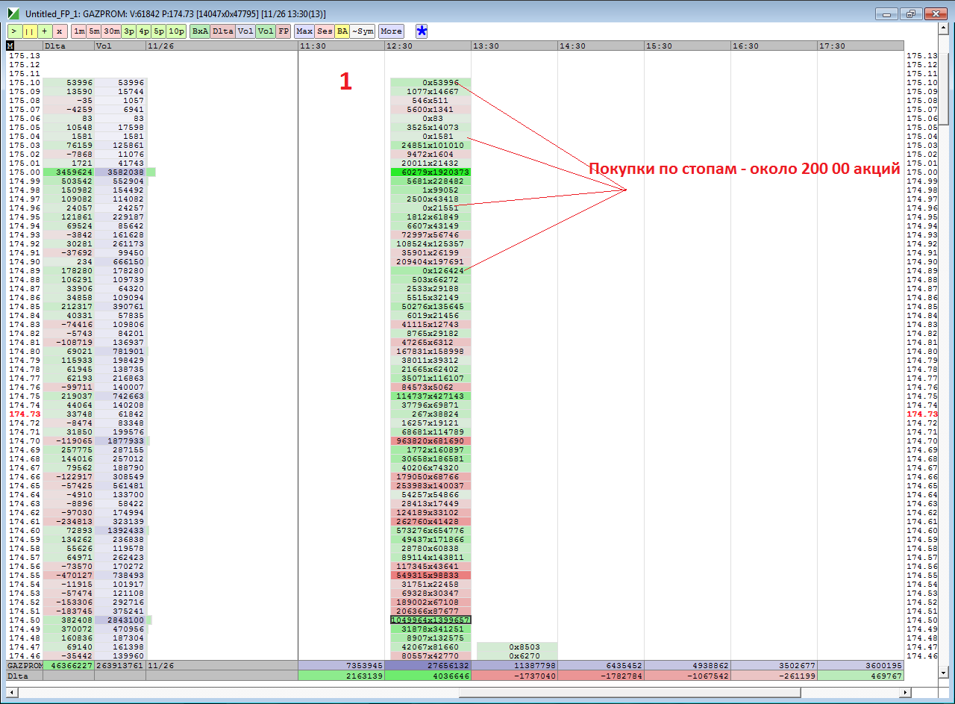Toggle the BxA display mode button
955x704 pixels.
coord(200,31)
